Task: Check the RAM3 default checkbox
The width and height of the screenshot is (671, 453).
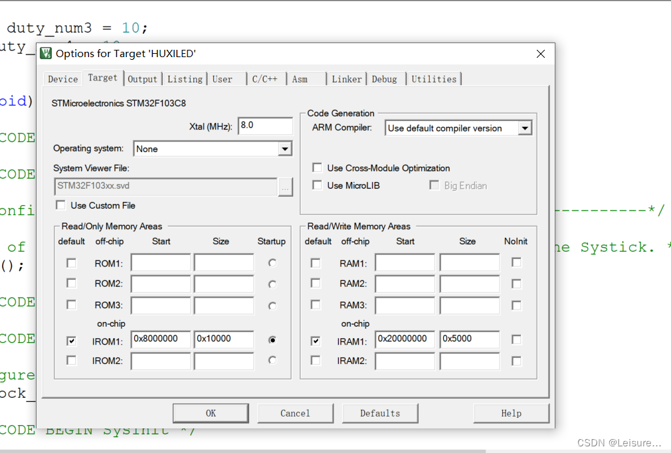Action: click(316, 305)
